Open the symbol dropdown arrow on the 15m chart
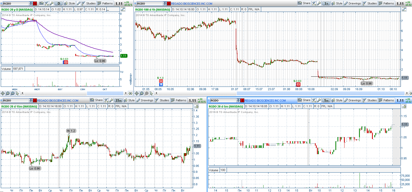412x192 pixels. [31, 101]
